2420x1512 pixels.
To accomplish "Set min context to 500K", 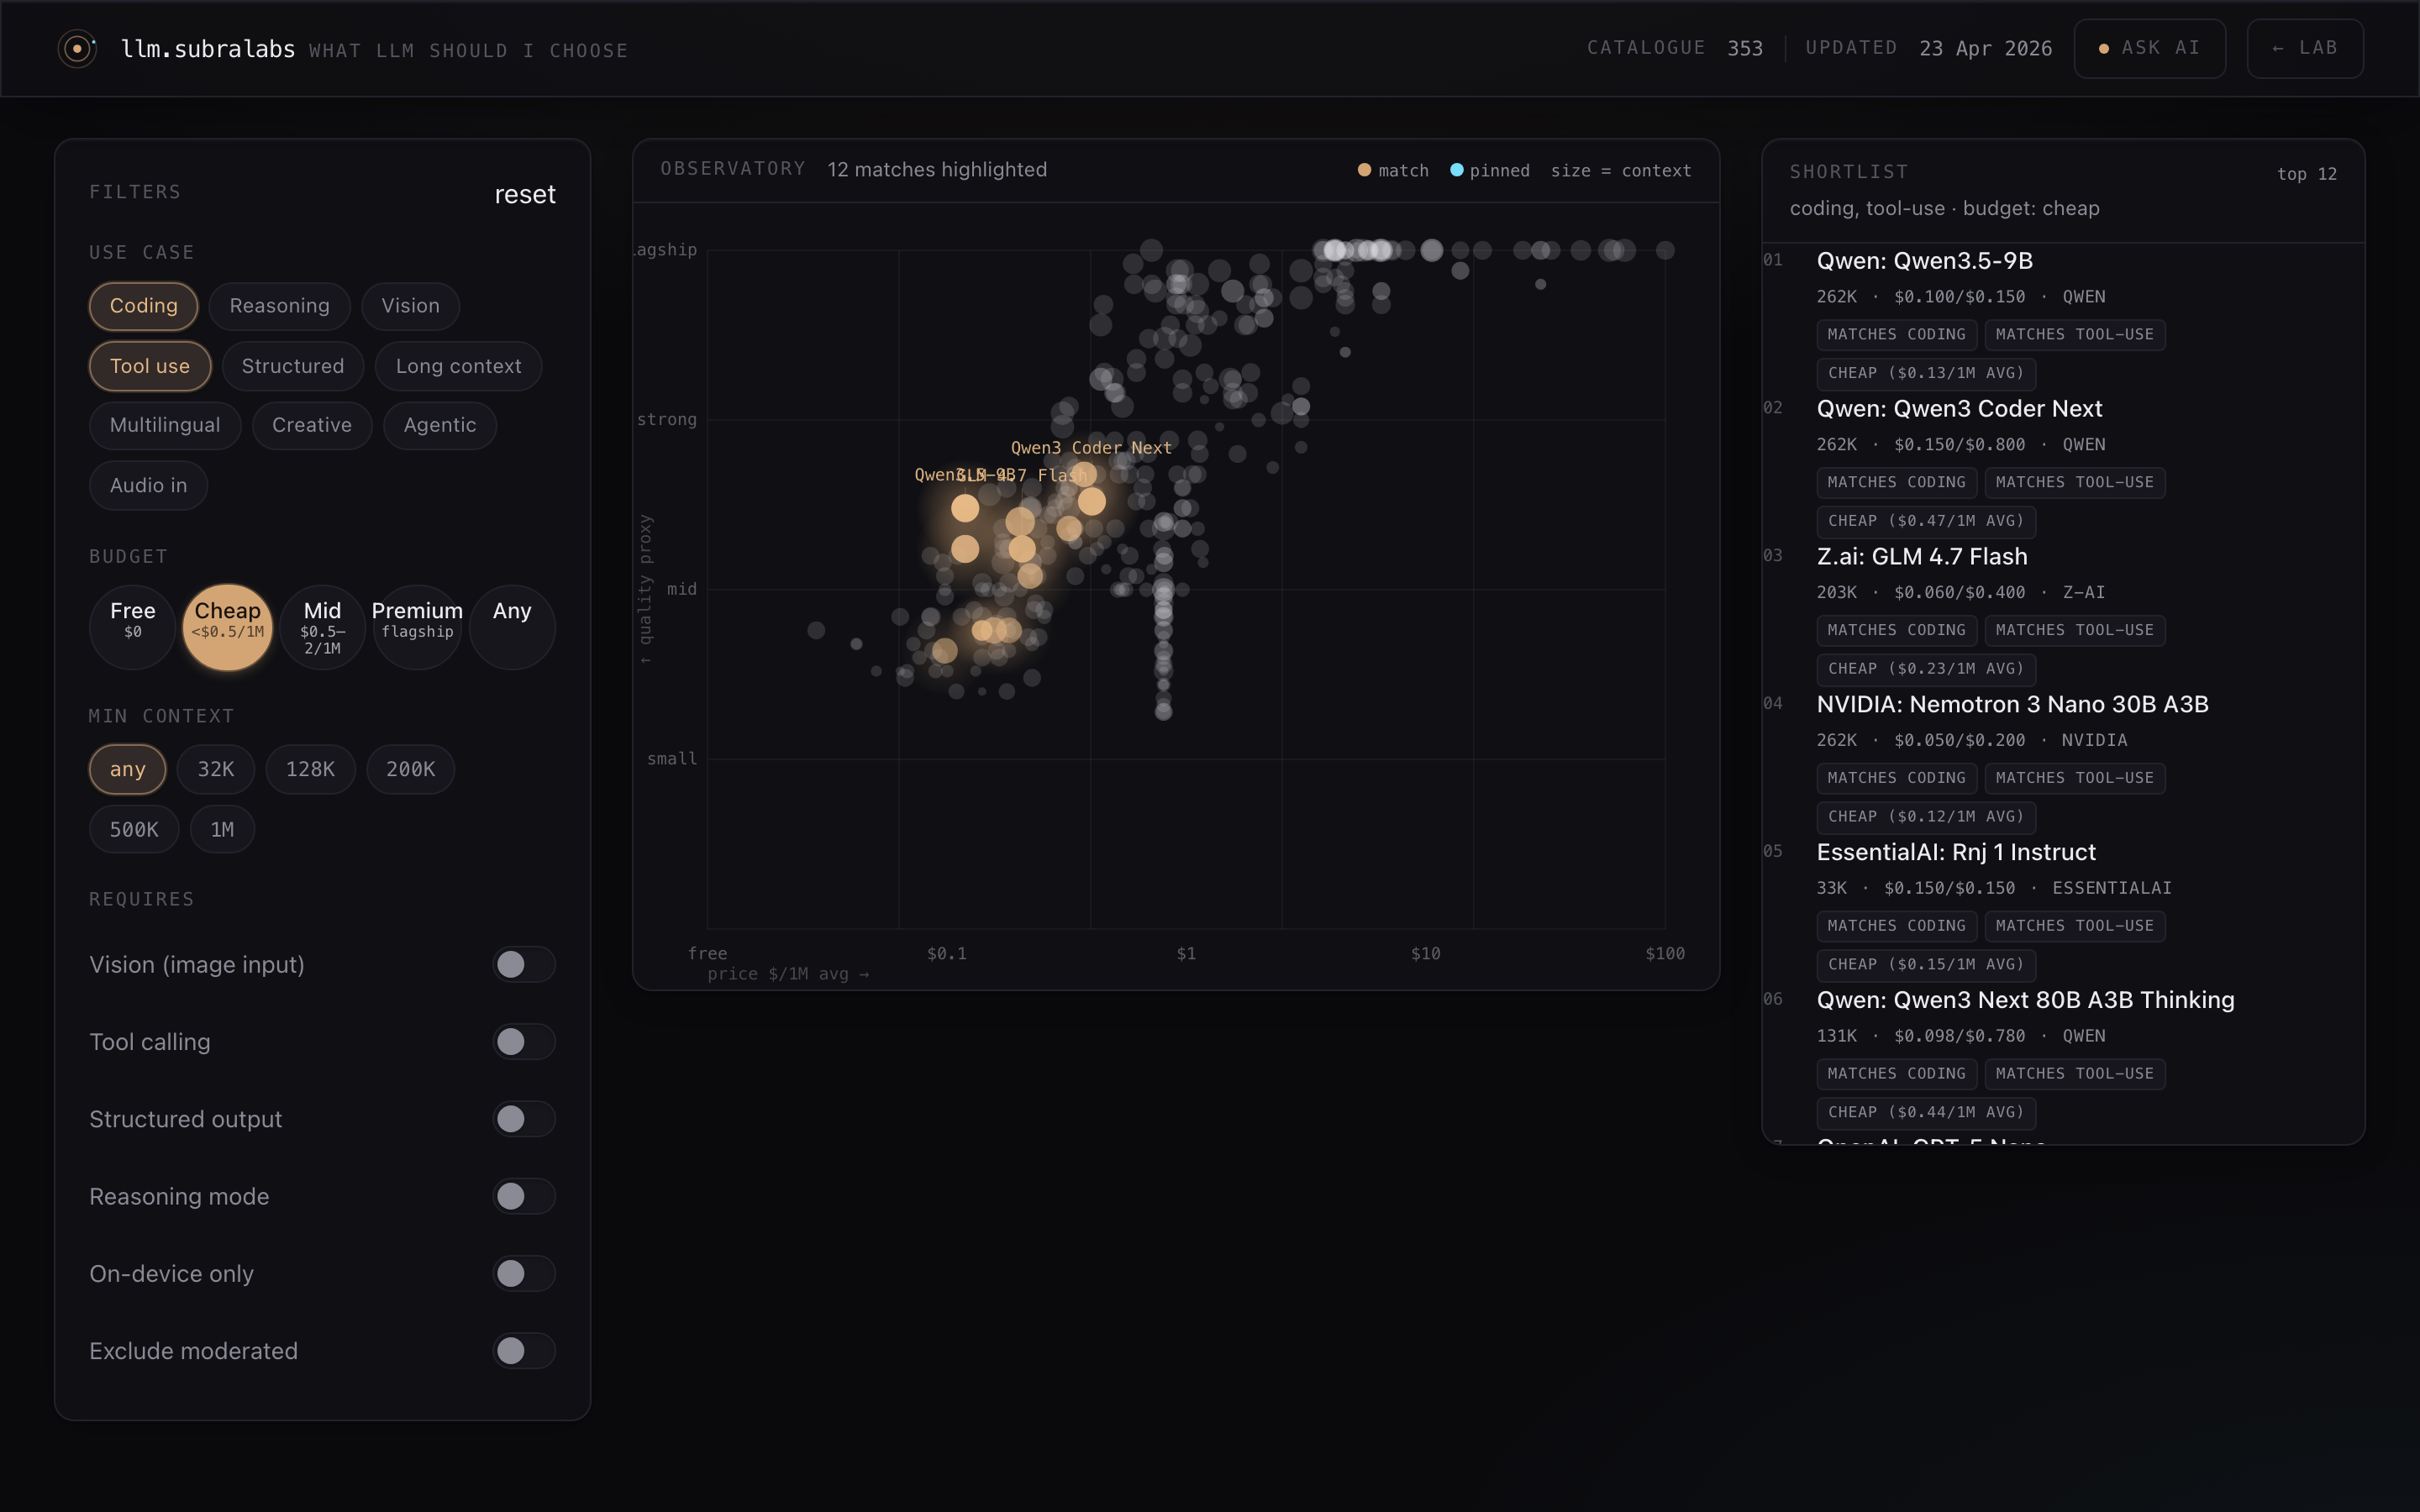I will 134,829.
